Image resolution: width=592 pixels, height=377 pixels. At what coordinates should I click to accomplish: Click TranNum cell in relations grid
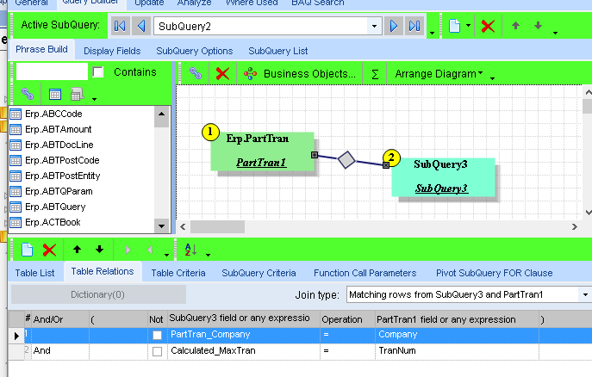tap(457, 351)
